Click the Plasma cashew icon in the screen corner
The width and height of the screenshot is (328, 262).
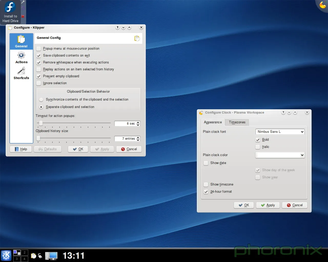(x=323, y=5)
